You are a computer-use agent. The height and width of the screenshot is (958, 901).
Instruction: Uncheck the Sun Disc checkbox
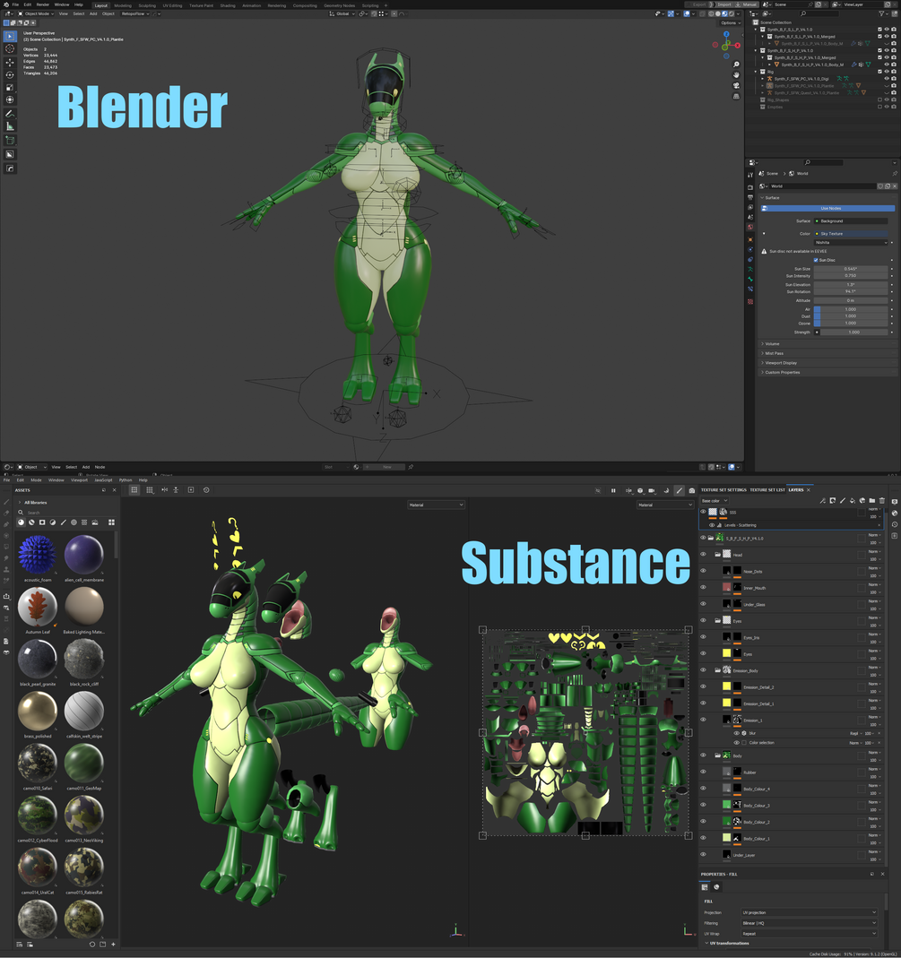(x=816, y=260)
